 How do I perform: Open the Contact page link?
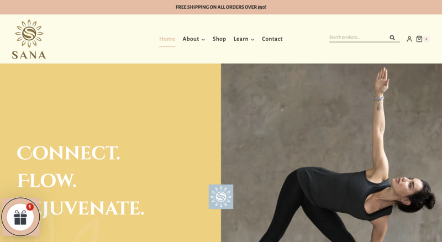tap(272, 39)
